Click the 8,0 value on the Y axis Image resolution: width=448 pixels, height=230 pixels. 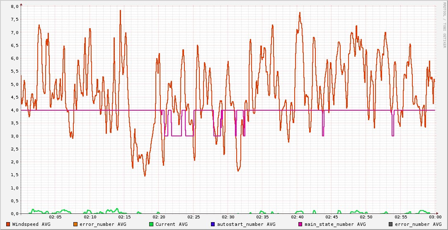(x=15, y=7)
